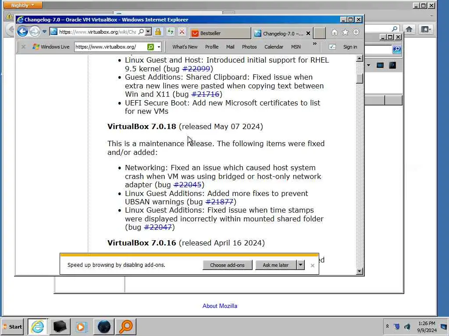
Task: Open Profile in the Windows Live toolbar
Action: click(212, 47)
